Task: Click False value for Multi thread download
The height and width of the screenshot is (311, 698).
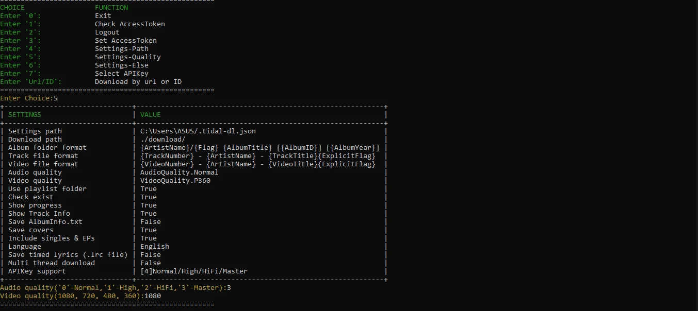Action: pos(151,263)
